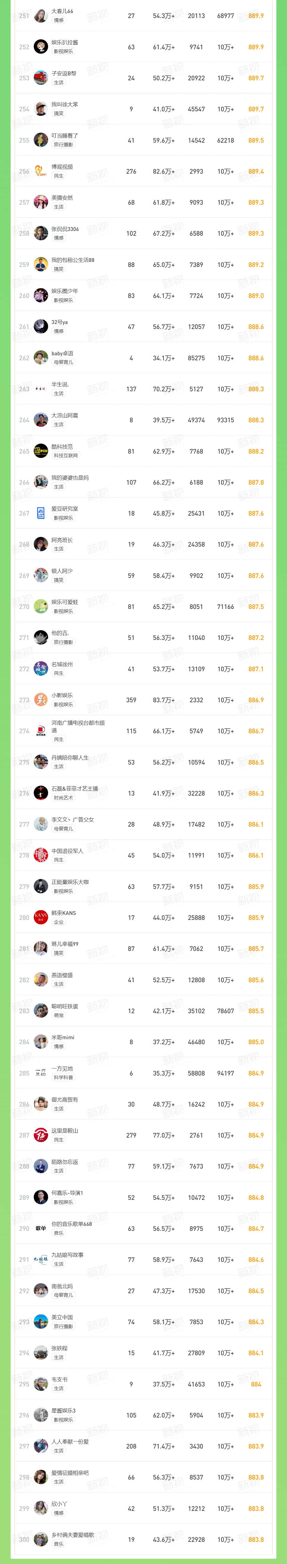Open the 河南广播电视台都市频道 avatar
287x1564 pixels.
[41, 731]
